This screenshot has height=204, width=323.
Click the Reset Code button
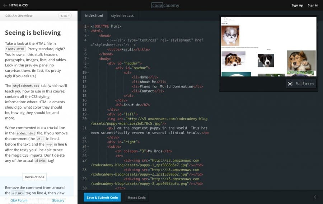point(137,198)
